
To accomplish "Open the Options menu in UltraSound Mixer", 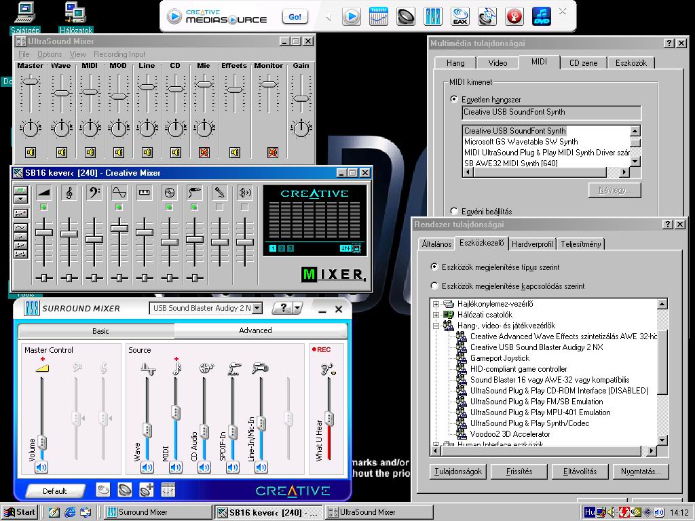I will pyautogui.click(x=50, y=54).
